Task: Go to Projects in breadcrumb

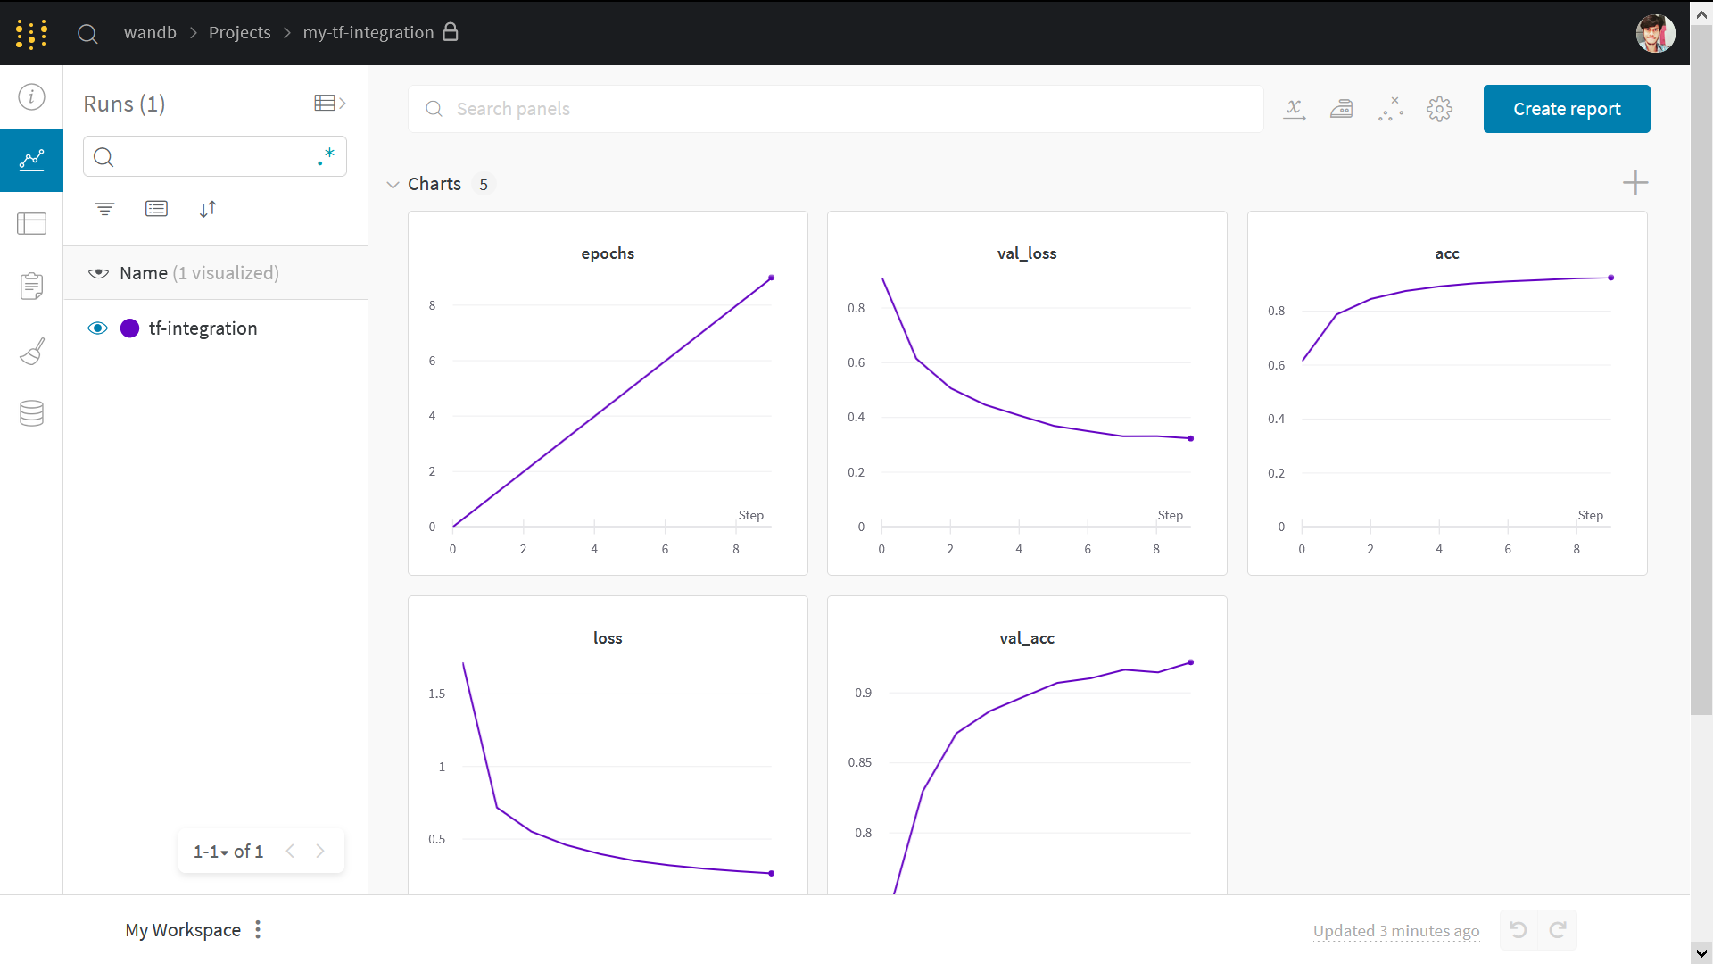Action: point(239,32)
